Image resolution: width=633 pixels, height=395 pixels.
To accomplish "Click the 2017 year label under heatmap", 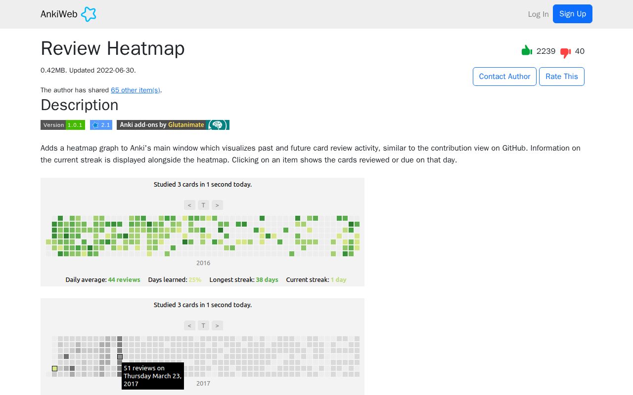I will [203, 384].
